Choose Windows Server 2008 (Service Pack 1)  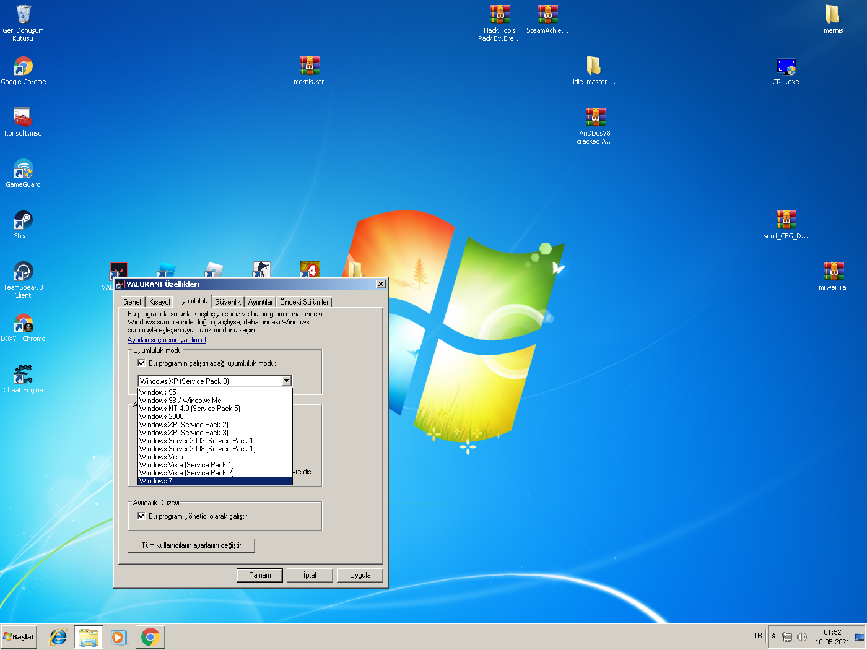214,449
